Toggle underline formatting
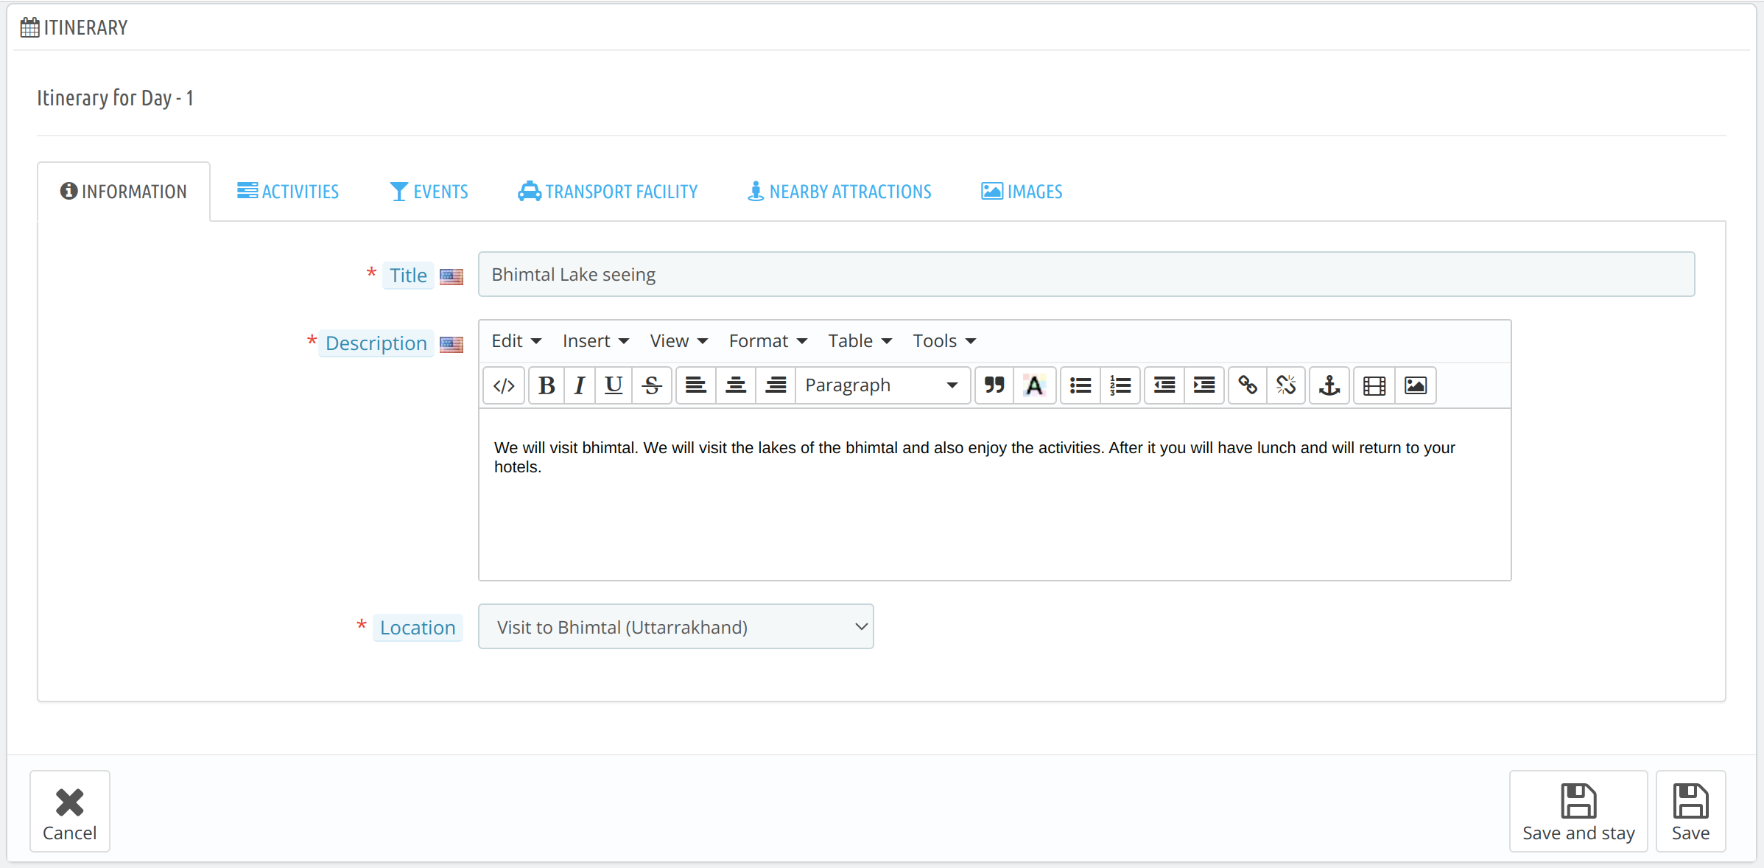Viewport: 1764px width, 868px height. 614,385
